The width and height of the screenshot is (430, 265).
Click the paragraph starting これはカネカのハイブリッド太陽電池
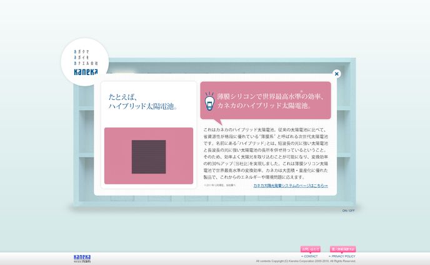(x=266, y=153)
